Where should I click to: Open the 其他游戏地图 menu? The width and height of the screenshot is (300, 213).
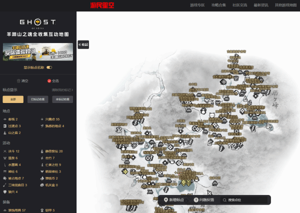click(x=285, y=5)
